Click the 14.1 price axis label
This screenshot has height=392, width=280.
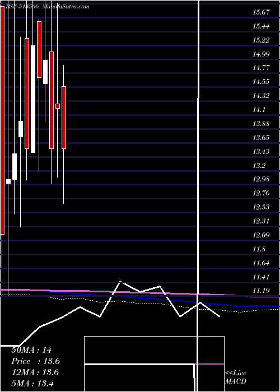pyautogui.click(x=259, y=110)
